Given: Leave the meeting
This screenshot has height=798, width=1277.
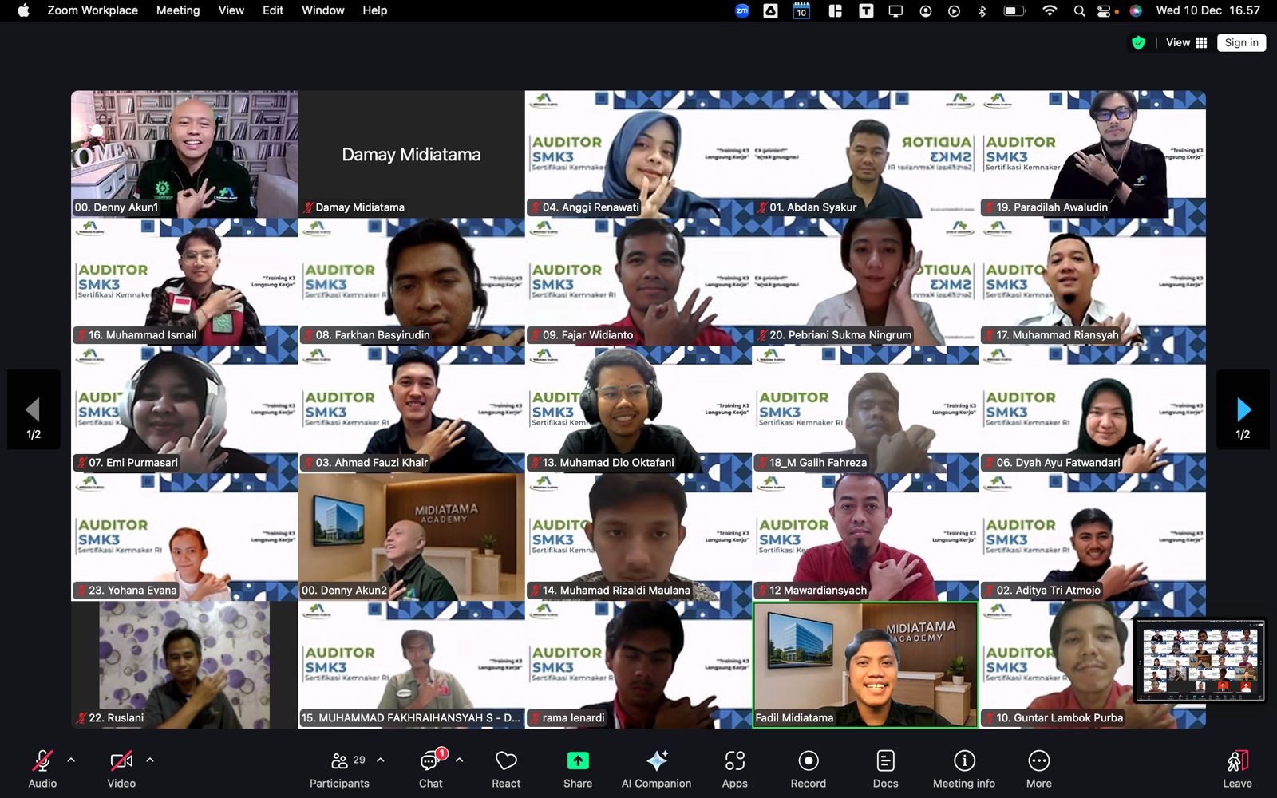Looking at the screenshot, I should pyautogui.click(x=1236, y=769).
